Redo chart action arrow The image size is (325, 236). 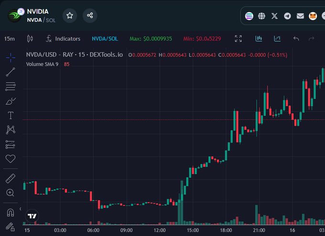(x=311, y=39)
